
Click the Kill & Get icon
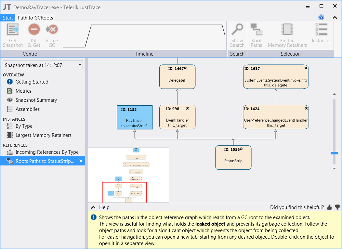[x=34, y=30]
